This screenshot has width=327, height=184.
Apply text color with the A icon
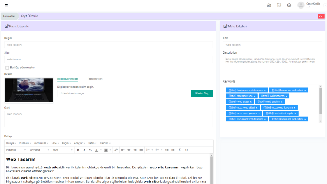pyautogui.click(x=96, y=150)
